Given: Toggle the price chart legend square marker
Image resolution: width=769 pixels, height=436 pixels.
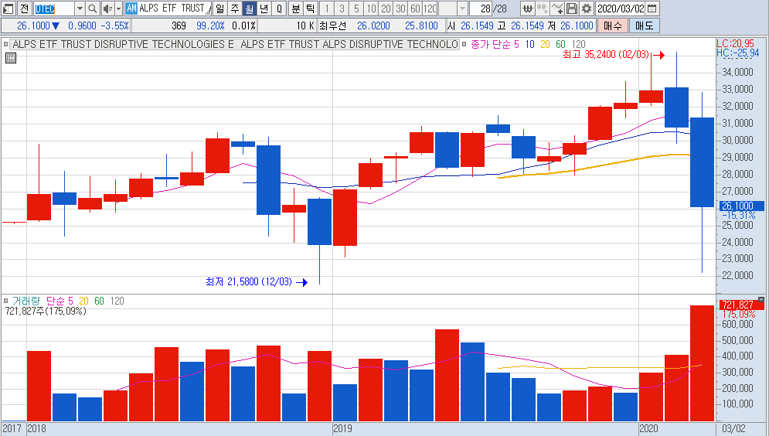Looking at the screenshot, I should tap(5, 44).
